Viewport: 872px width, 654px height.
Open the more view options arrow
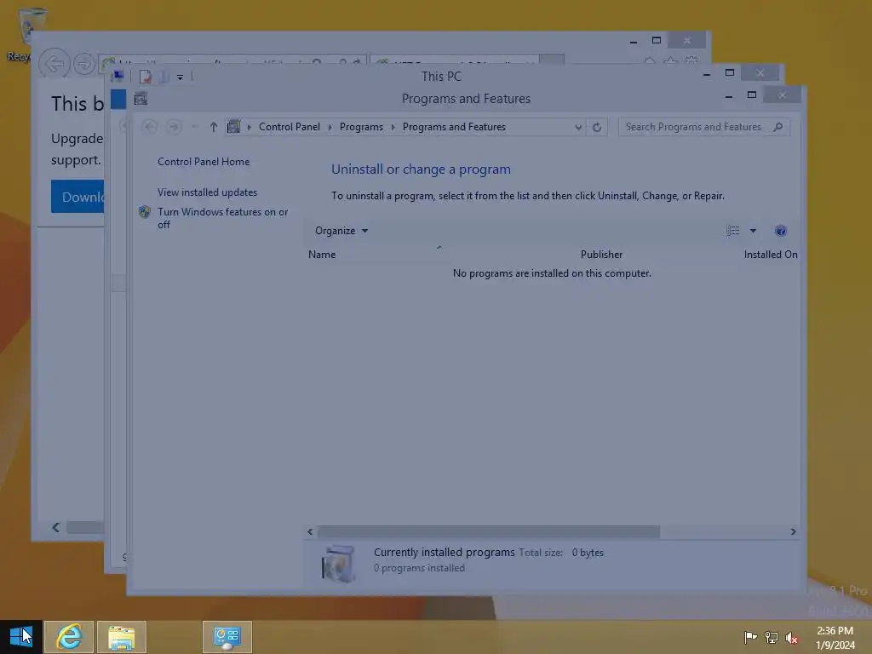tap(753, 231)
